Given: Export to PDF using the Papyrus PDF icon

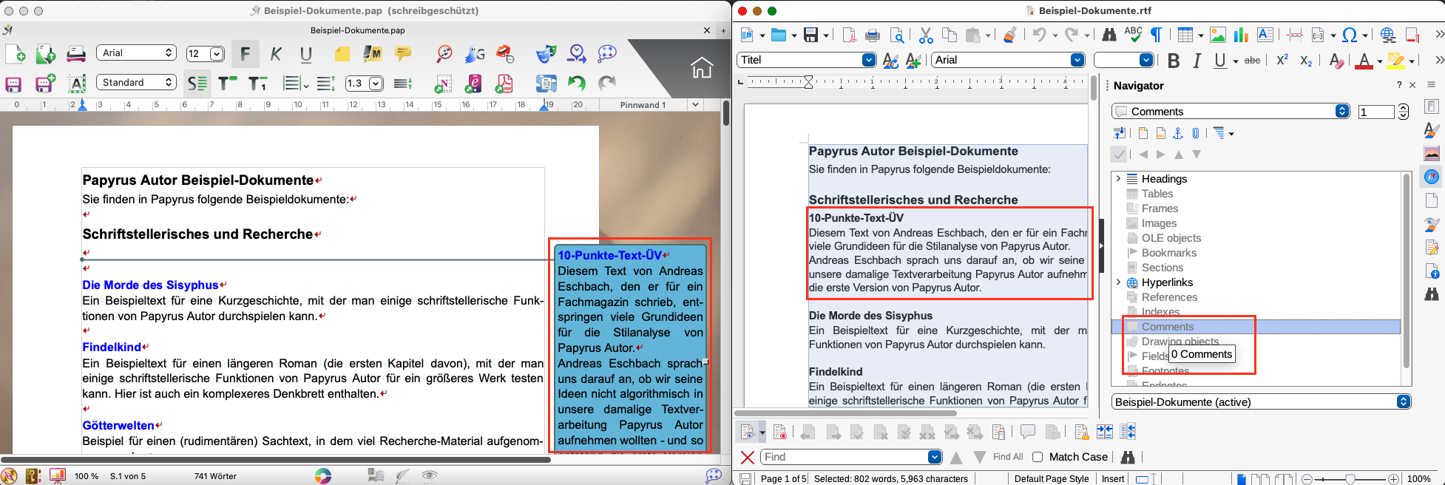Looking at the screenshot, I should click(x=504, y=84).
